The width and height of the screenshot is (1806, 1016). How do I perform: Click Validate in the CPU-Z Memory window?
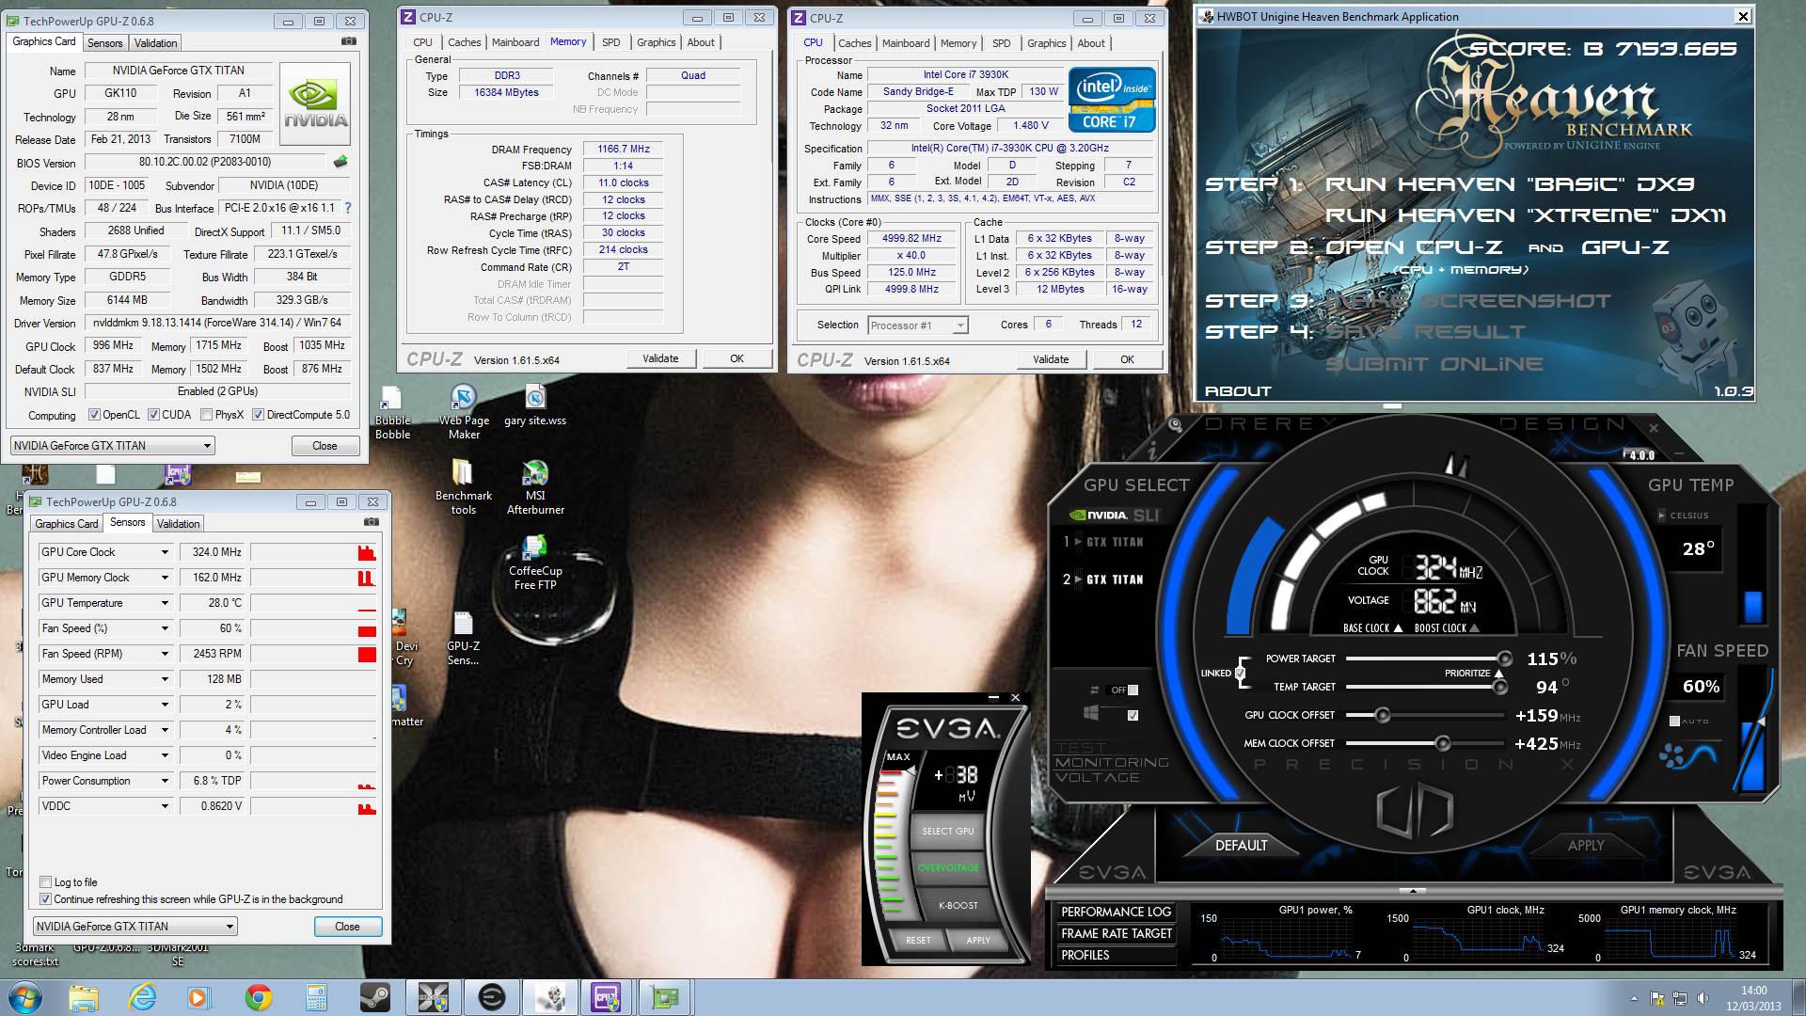coord(660,358)
